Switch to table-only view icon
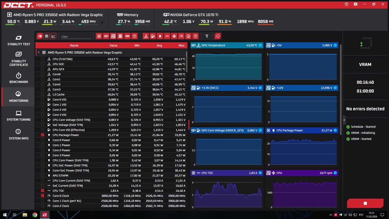The width and height of the screenshot is (389, 219). point(46,36)
